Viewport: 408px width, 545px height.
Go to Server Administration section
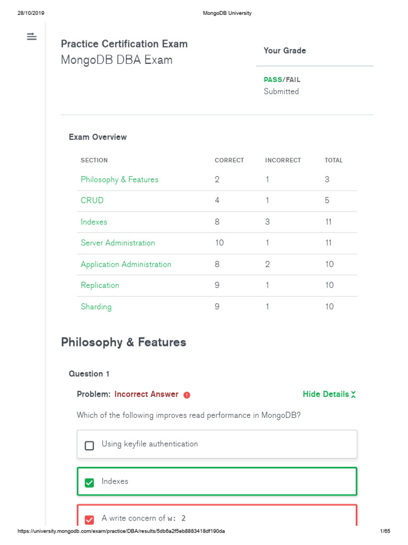117,243
